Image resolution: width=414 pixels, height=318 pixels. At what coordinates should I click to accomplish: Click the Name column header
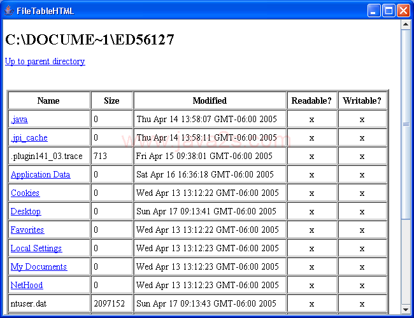pyautogui.click(x=48, y=100)
